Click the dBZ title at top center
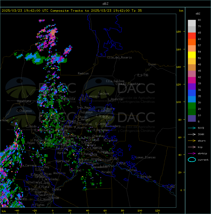Viewport: 211px width, 214px height. [105, 4]
